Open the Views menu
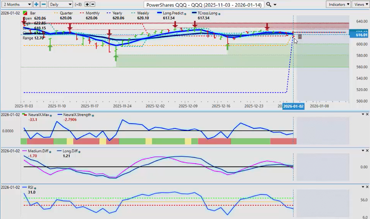The image size is (370, 219). coord(360,4)
